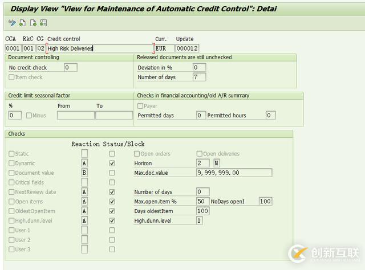Enable the User 3 checkbox
Image resolution: width=365 pixels, height=270 pixels.
pos(11,249)
